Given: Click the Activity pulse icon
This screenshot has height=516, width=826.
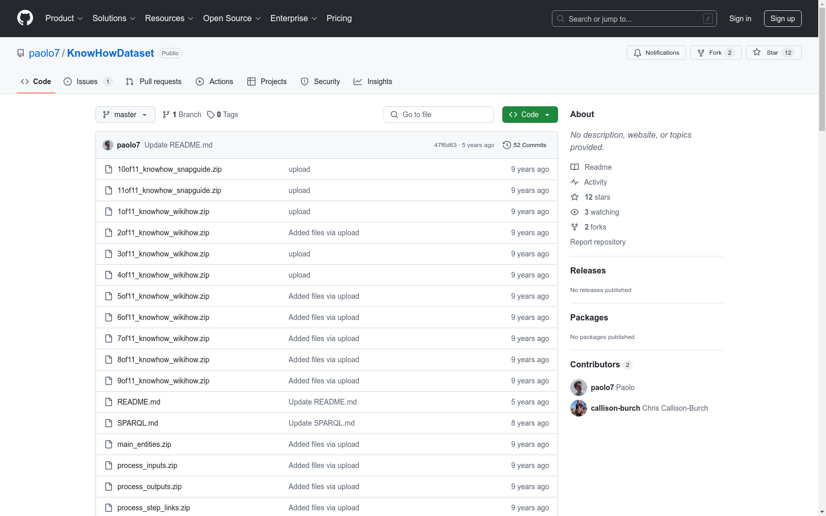Looking at the screenshot, I should point(575,182).
